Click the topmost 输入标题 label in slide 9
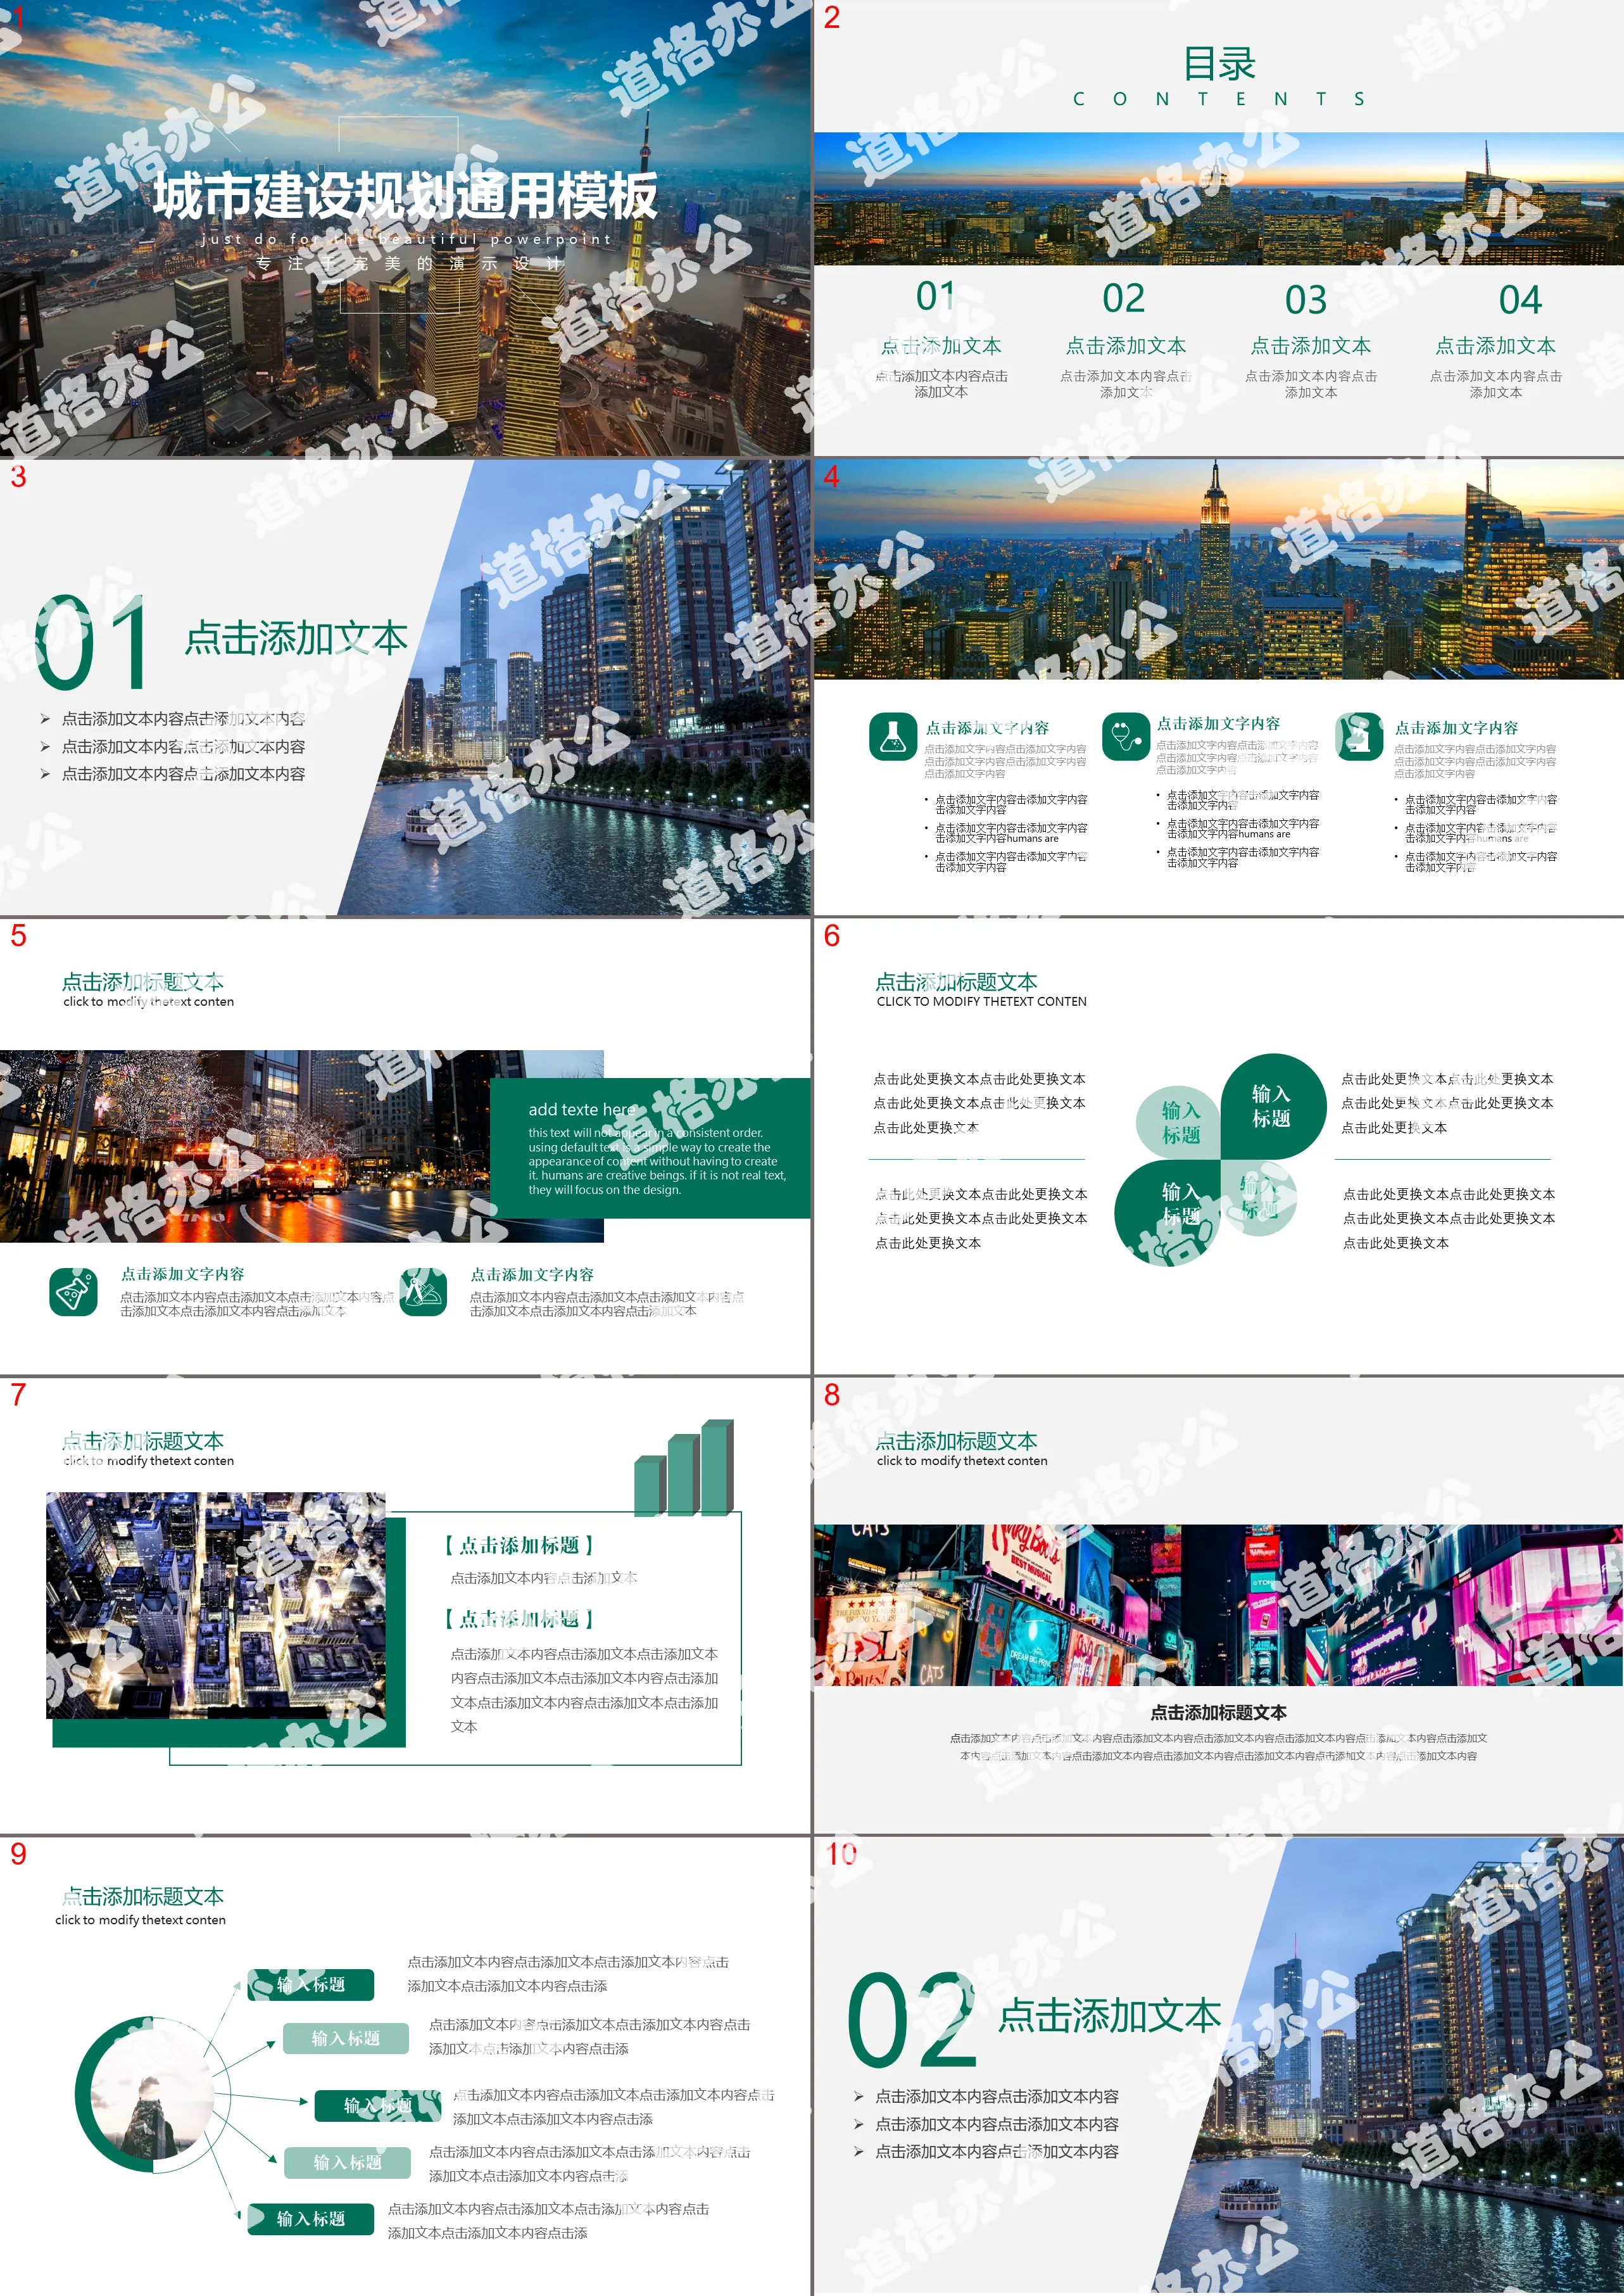The width and height of the screenshot is (1624, 2296). tap(311, 1985)
